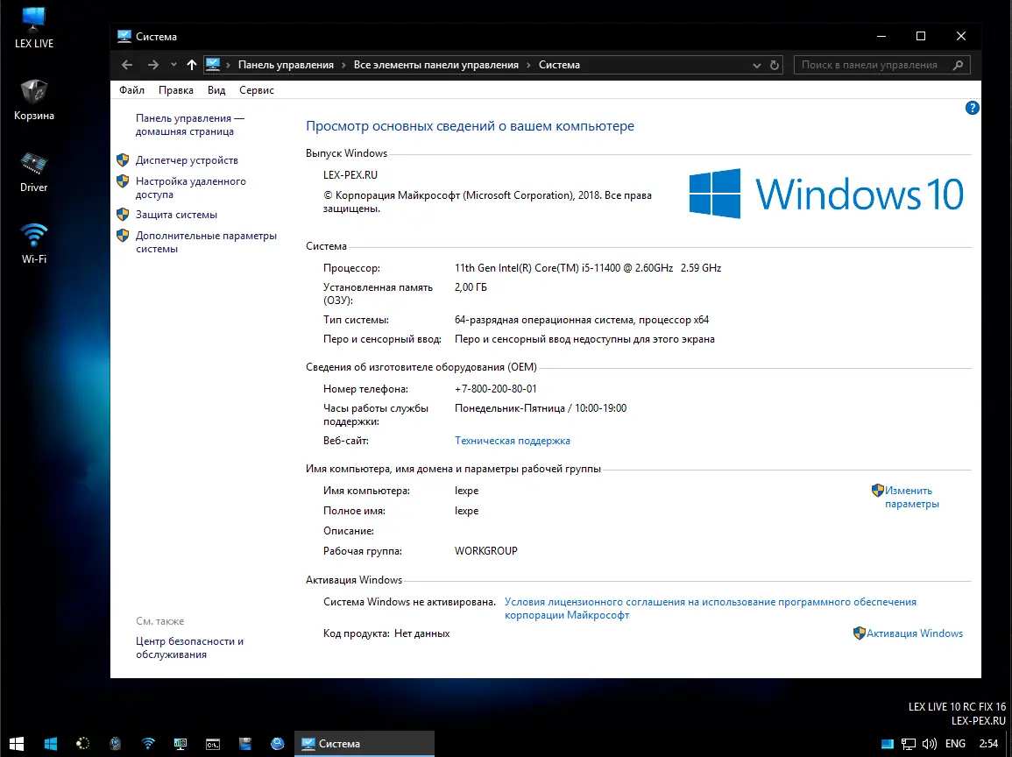Image resolution: width=1012 pixels, height=757 pixels.
Task: Click the search magnifier icon
Action: pos(958,65)
